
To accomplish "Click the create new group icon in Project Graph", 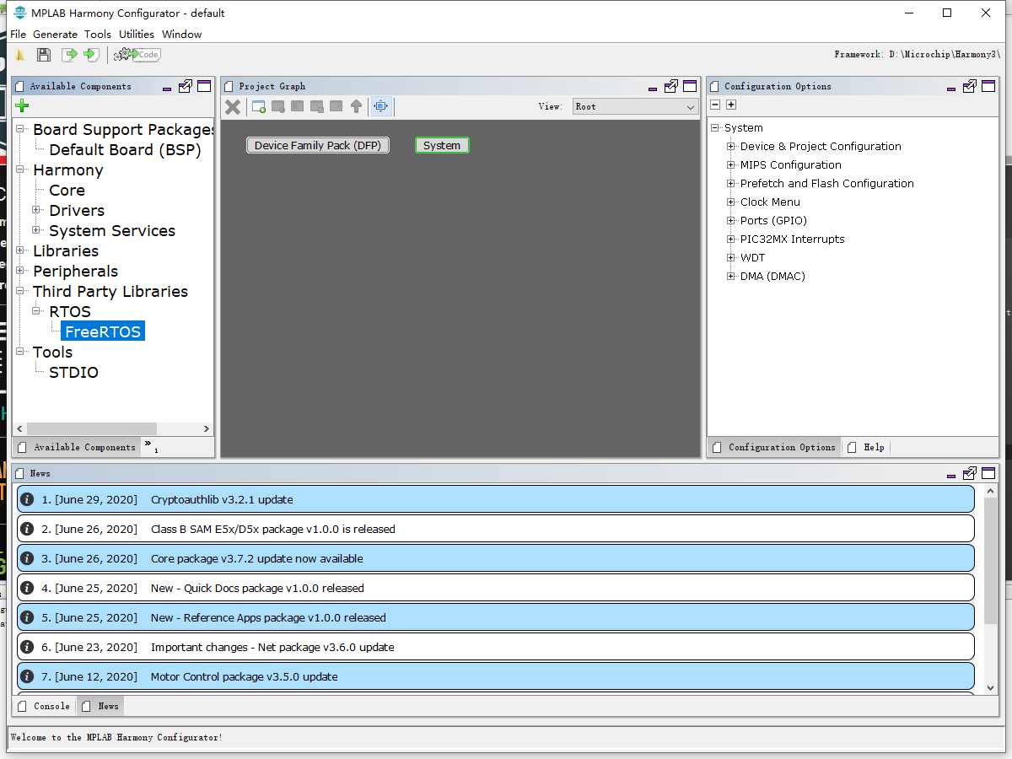I will point(259,106).
